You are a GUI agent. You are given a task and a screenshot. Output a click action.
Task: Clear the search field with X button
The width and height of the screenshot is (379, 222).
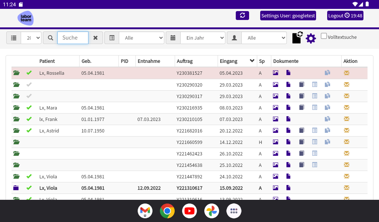coord(95,38)
